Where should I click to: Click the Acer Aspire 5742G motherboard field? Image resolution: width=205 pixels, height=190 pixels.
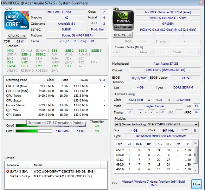[166, 63]
